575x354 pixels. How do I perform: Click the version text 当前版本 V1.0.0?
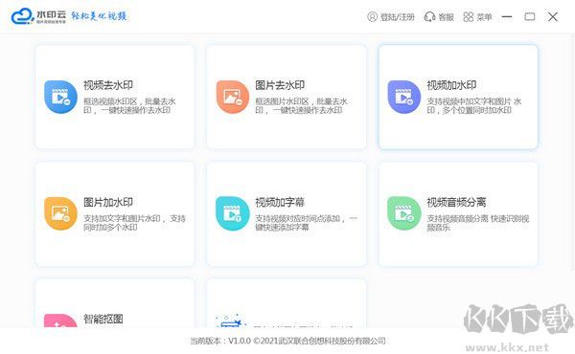click(x=220, y=341)
